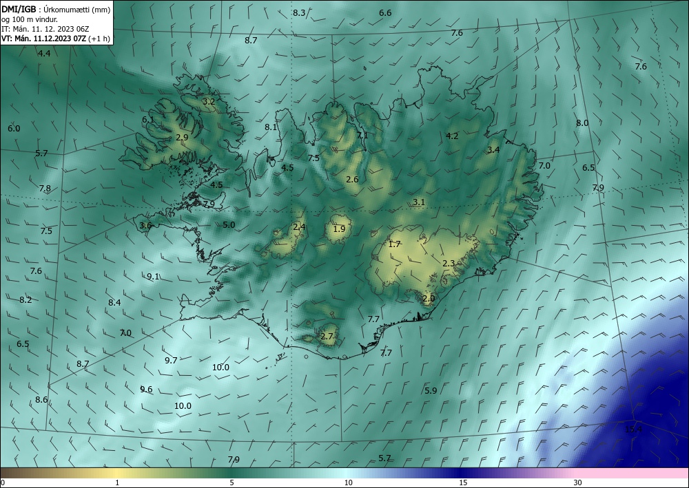This screenshot has height=488, width=689.
Task: Click the 2.3 value label
Action: [449, 264]
